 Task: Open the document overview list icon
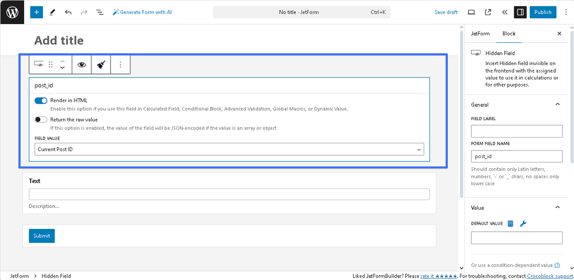point(99,12)
